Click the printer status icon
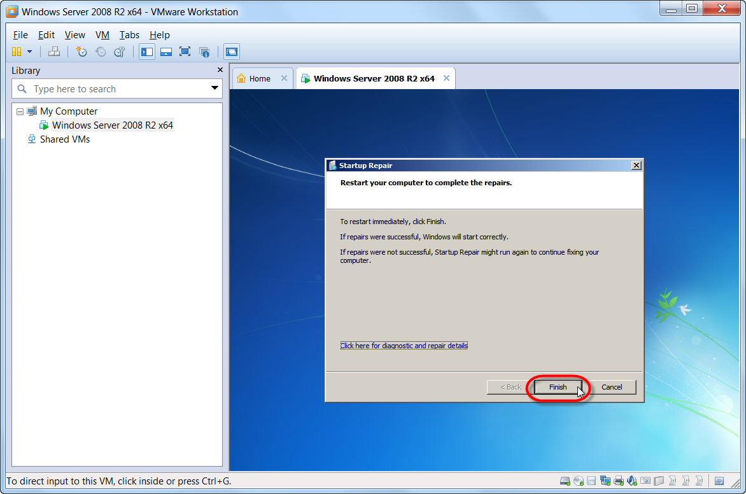 [x=619, y=481]
